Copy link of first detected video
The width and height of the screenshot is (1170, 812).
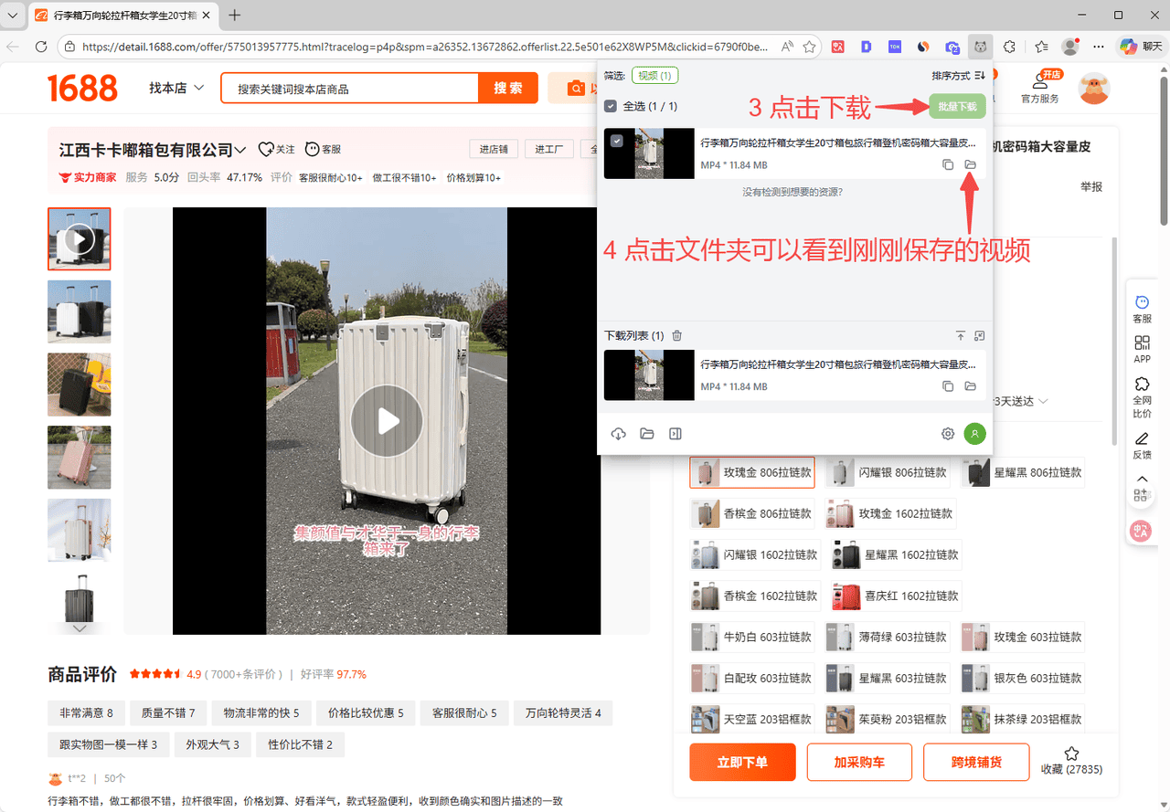tap(948, 165)
